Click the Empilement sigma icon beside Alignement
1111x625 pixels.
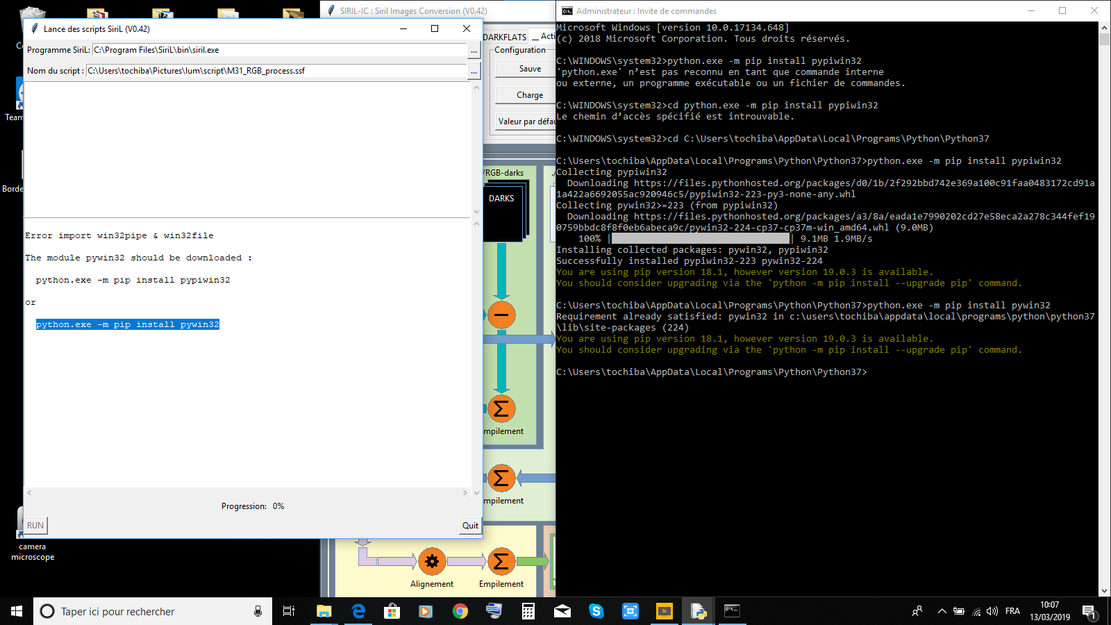(501, 562)
